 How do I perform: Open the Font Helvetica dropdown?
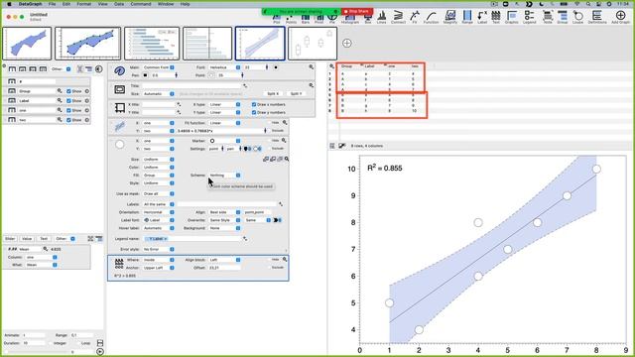224,67
